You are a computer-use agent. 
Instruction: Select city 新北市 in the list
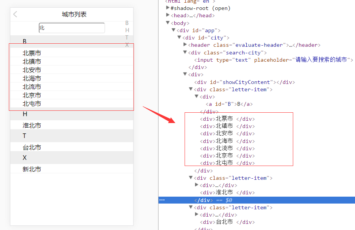pyautogui.click(x=72, y=169)
